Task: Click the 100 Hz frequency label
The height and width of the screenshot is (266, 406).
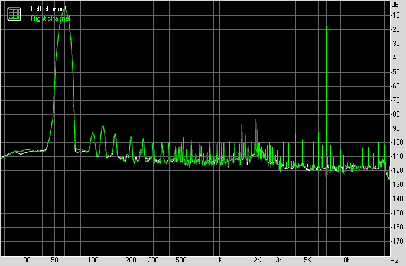Action: tap(93, 260)
